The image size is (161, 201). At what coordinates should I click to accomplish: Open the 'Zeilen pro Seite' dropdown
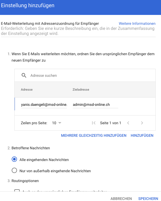[57, 123]
